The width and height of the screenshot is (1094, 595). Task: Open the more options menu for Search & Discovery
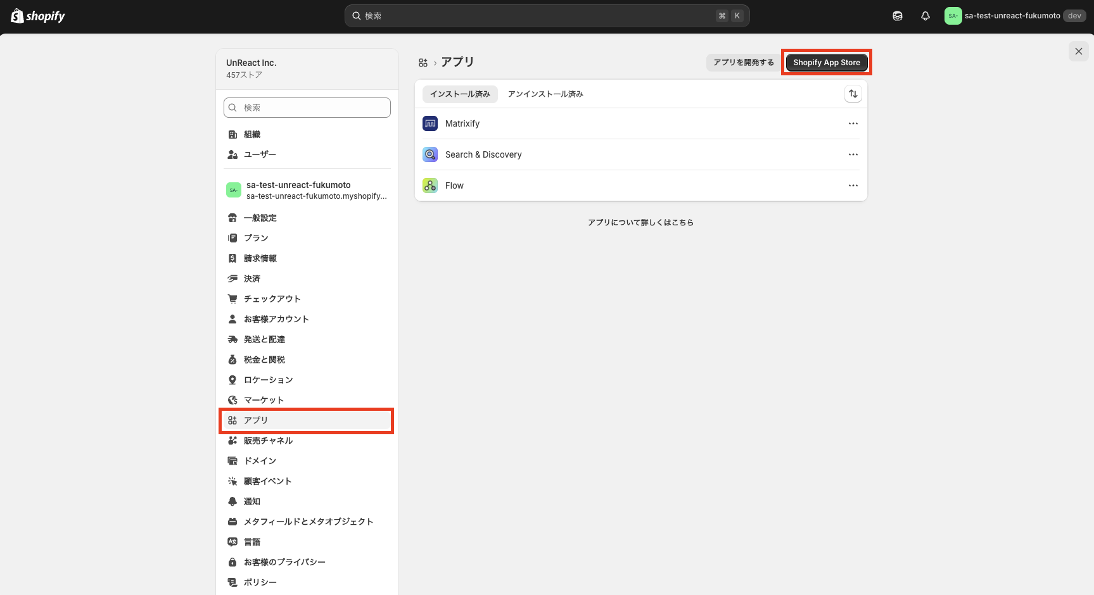pyautogui.click(x=853, y=154)
